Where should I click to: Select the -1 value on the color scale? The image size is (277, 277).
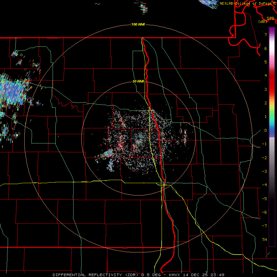coord(264,144)
